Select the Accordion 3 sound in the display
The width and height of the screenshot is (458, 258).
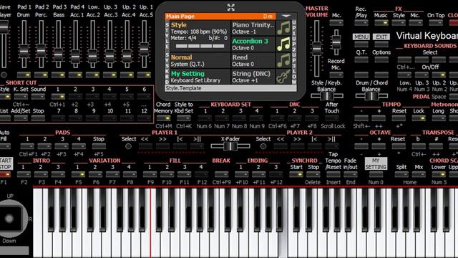click(253, 44)
